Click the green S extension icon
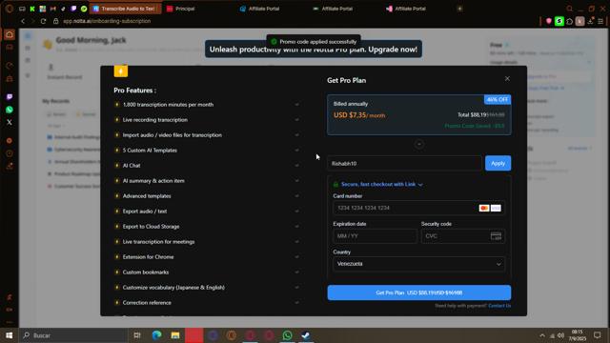610x343 pixels. tap(559, 21)
